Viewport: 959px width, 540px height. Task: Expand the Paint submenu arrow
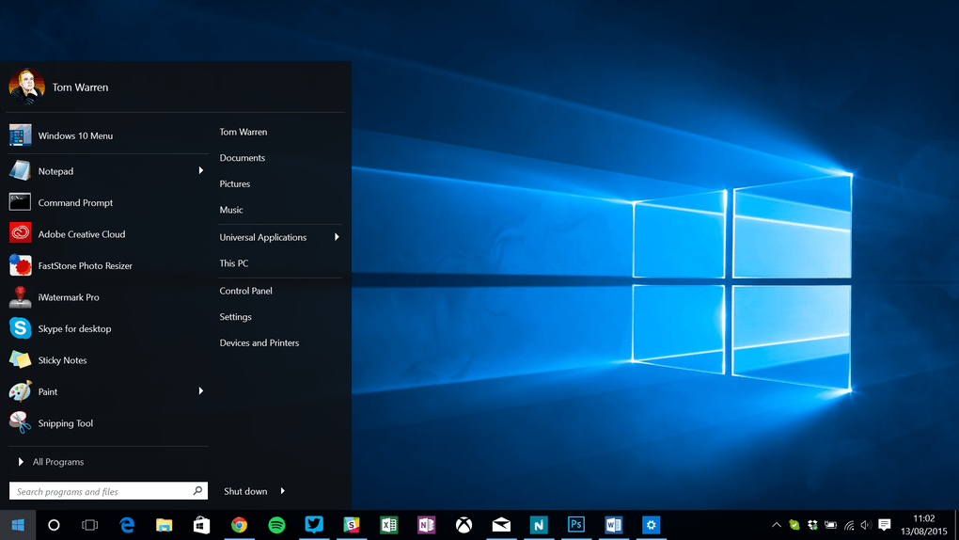(x=200, y=391)
